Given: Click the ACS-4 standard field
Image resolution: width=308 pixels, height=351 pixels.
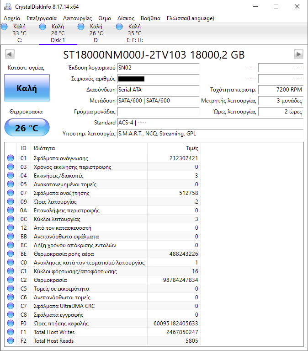Looking at the screenshot, I should (210, 123).
